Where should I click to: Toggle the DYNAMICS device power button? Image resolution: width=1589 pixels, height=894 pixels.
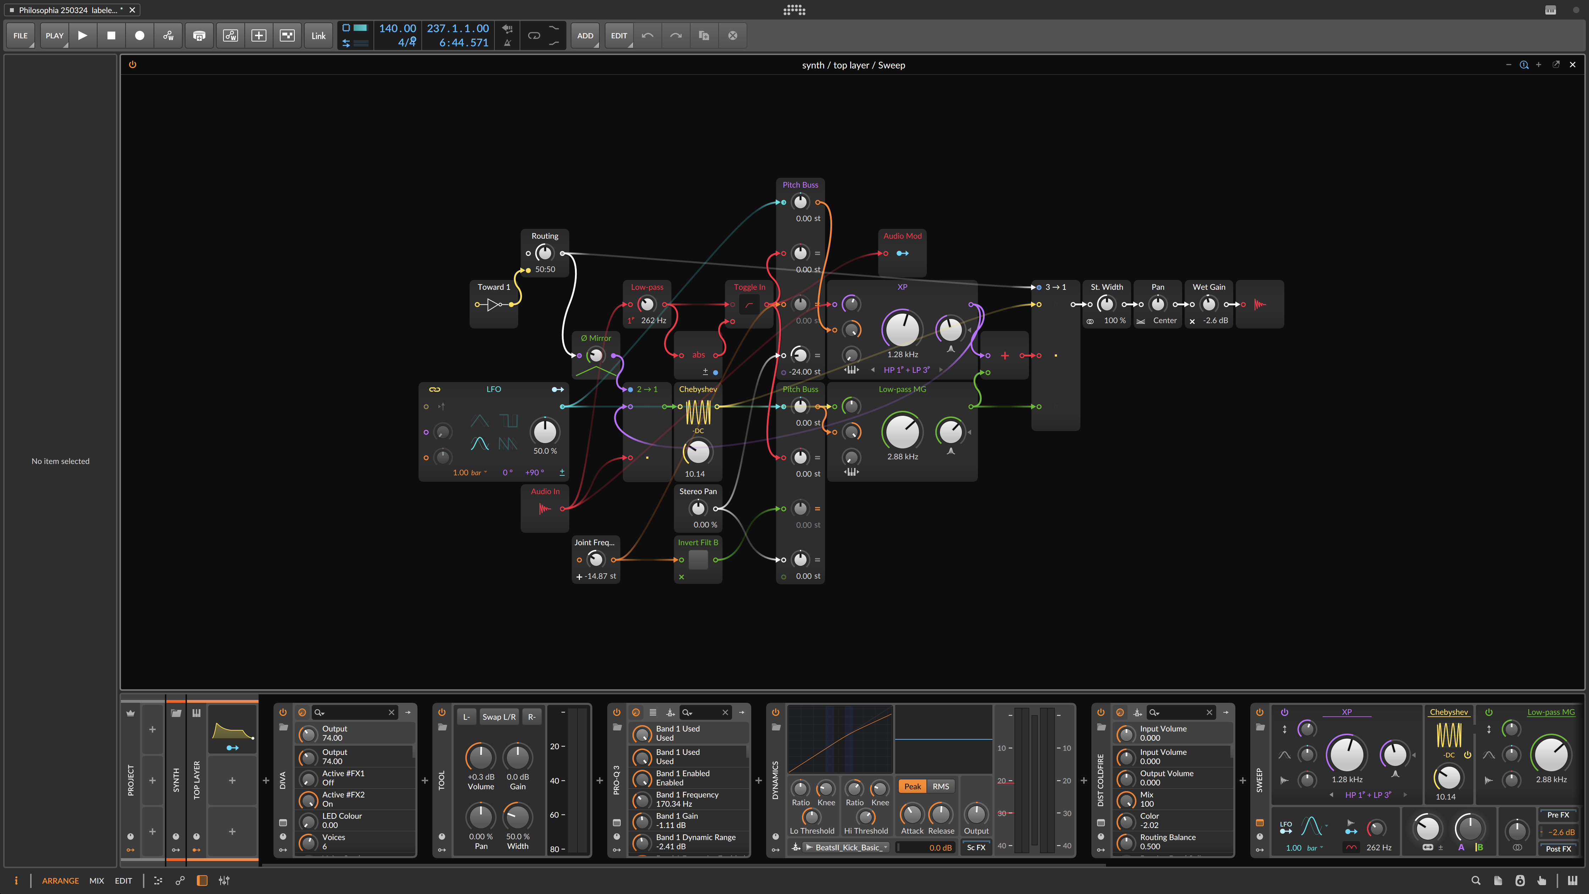(x=775, y=712)
